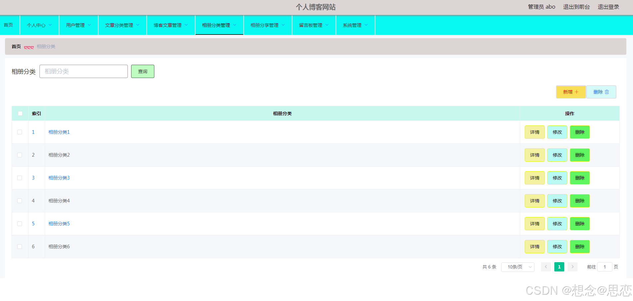633x301 pixels.
Task: Click the 前往 page number input
Action: point(605,267)
